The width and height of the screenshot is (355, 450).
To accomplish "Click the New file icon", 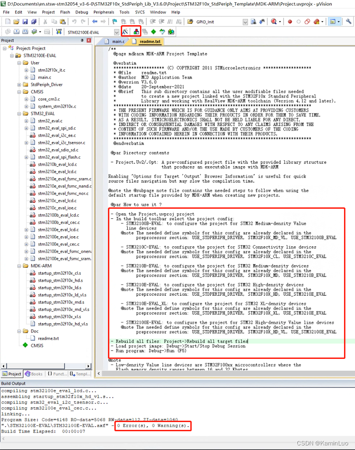I will [8, 22].
